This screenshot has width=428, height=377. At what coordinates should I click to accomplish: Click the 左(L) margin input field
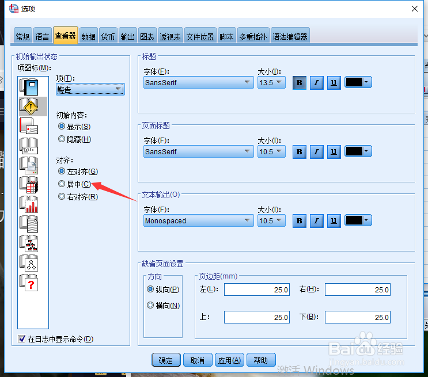[257, 290]
